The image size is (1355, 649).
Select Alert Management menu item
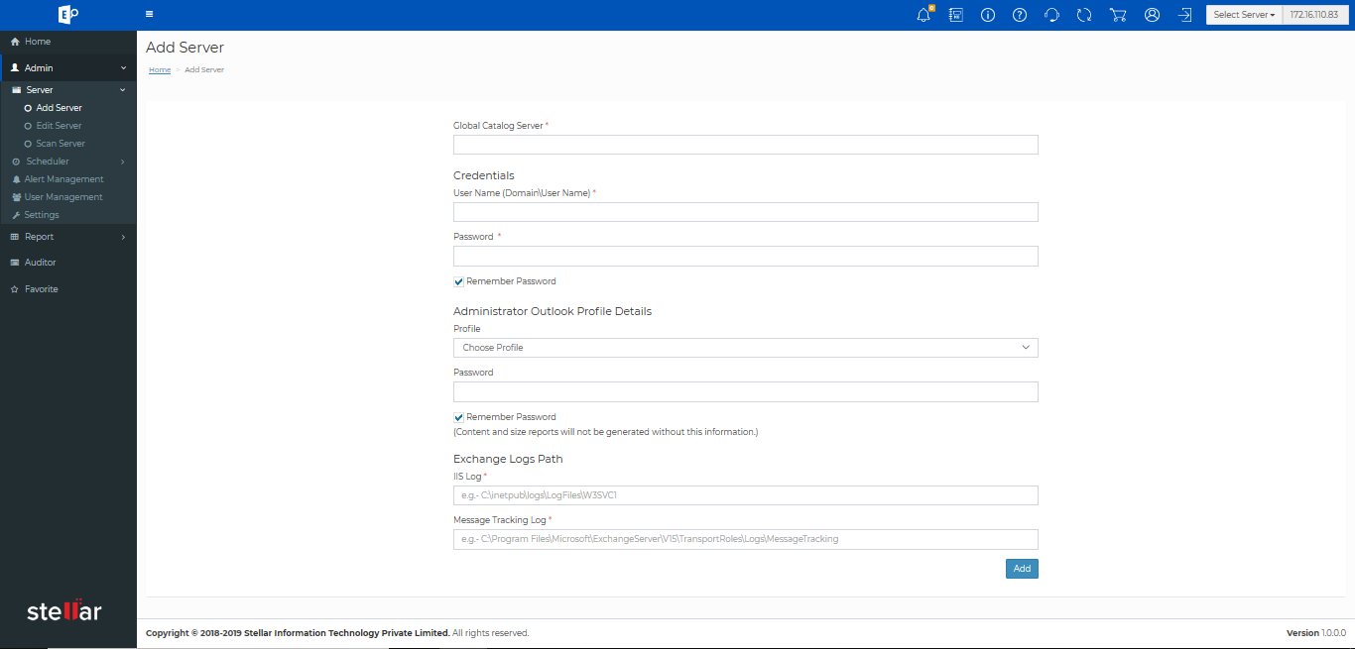(63, 179)
